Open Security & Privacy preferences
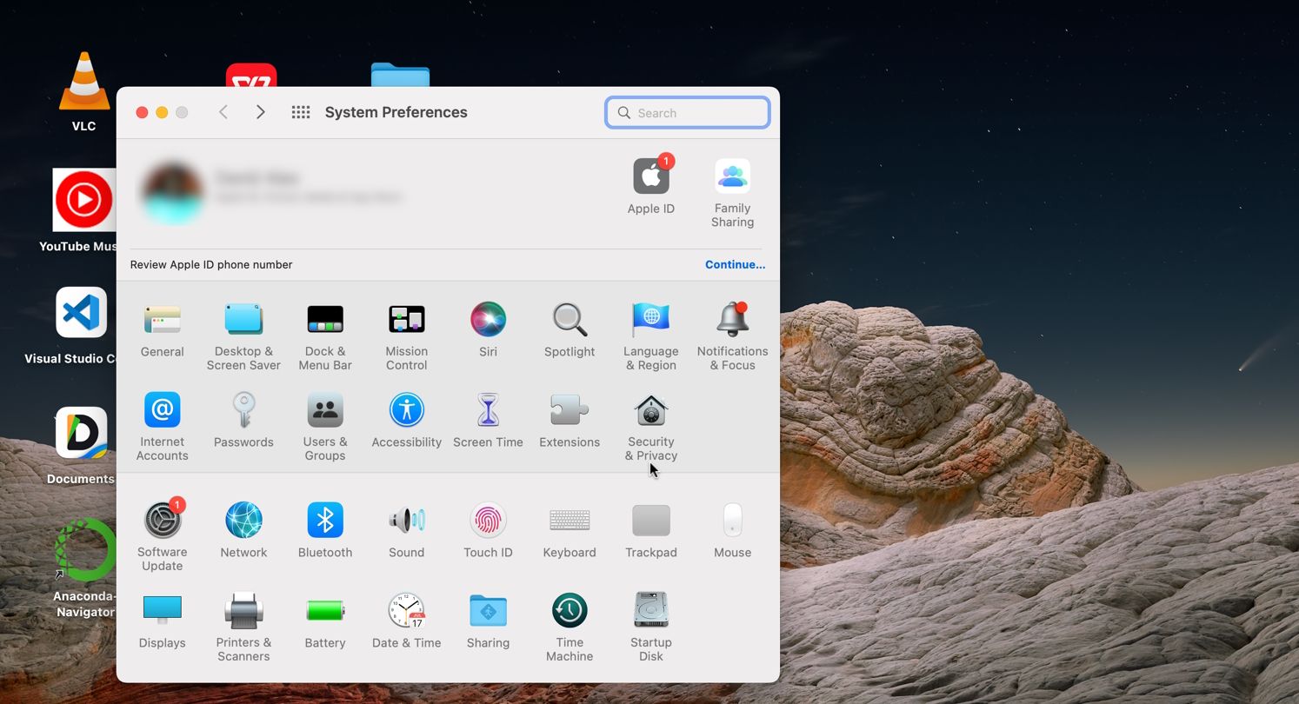Screen dimensions: 1299x704 pos(650,411)
